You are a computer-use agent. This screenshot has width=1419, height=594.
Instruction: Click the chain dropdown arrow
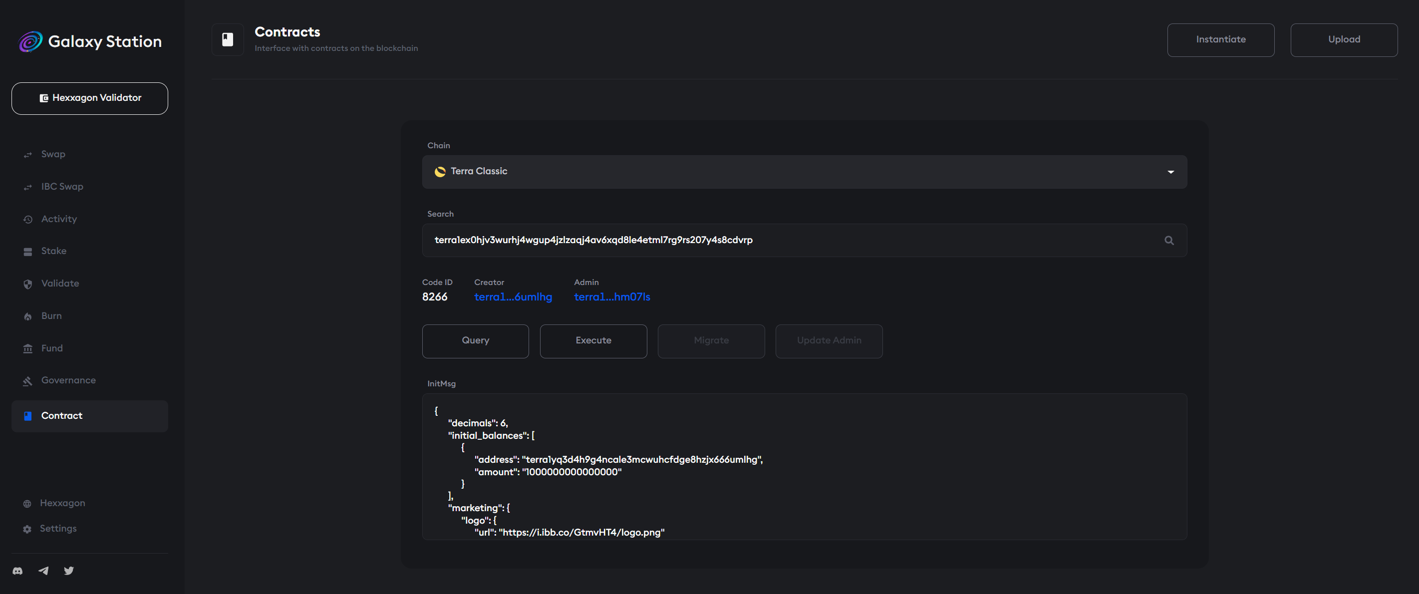click(1170, 173)
